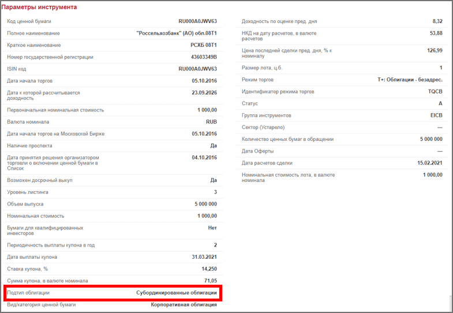
Task: Click trading mode identifier TQCB
Action: coord(435,92)
